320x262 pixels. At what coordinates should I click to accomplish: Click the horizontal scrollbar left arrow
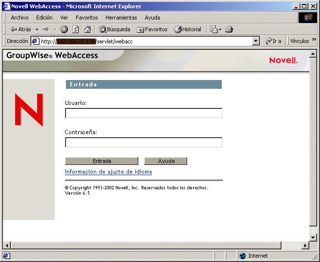point(7,245)
